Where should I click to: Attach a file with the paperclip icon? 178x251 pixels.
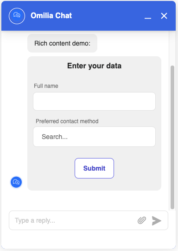[142, 220]
